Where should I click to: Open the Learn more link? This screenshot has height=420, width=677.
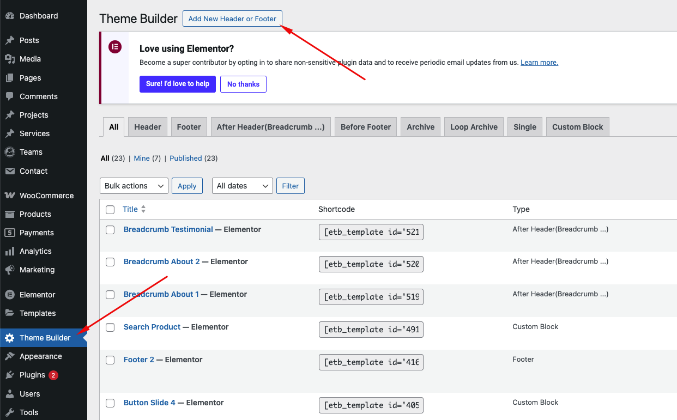pos(539,63)
